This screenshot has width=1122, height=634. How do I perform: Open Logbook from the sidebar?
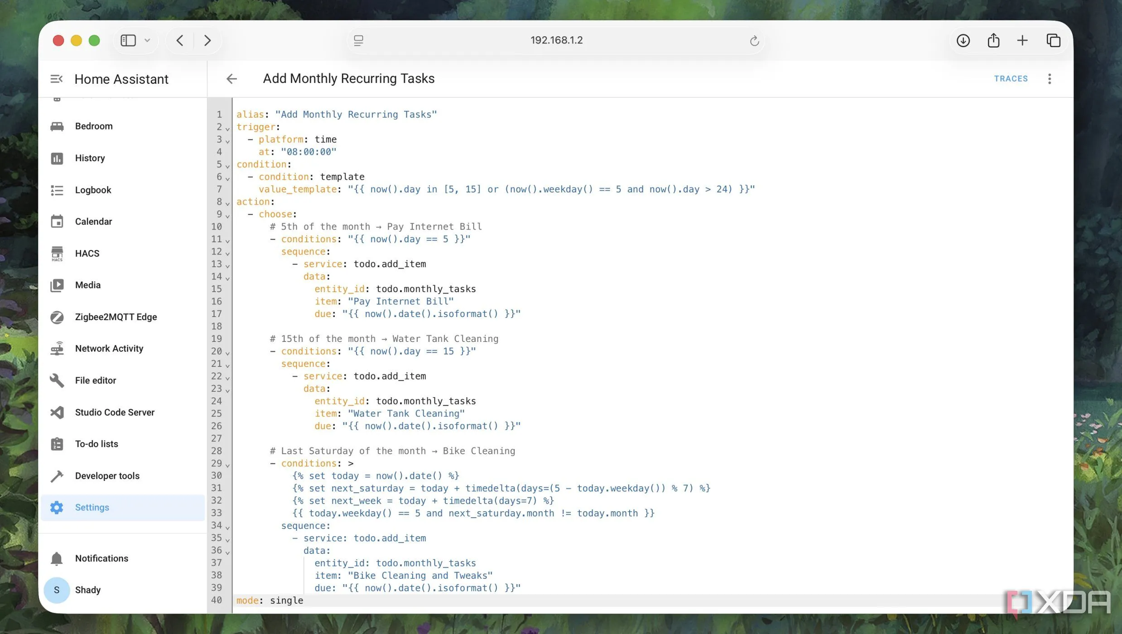[x=93, y=190]
